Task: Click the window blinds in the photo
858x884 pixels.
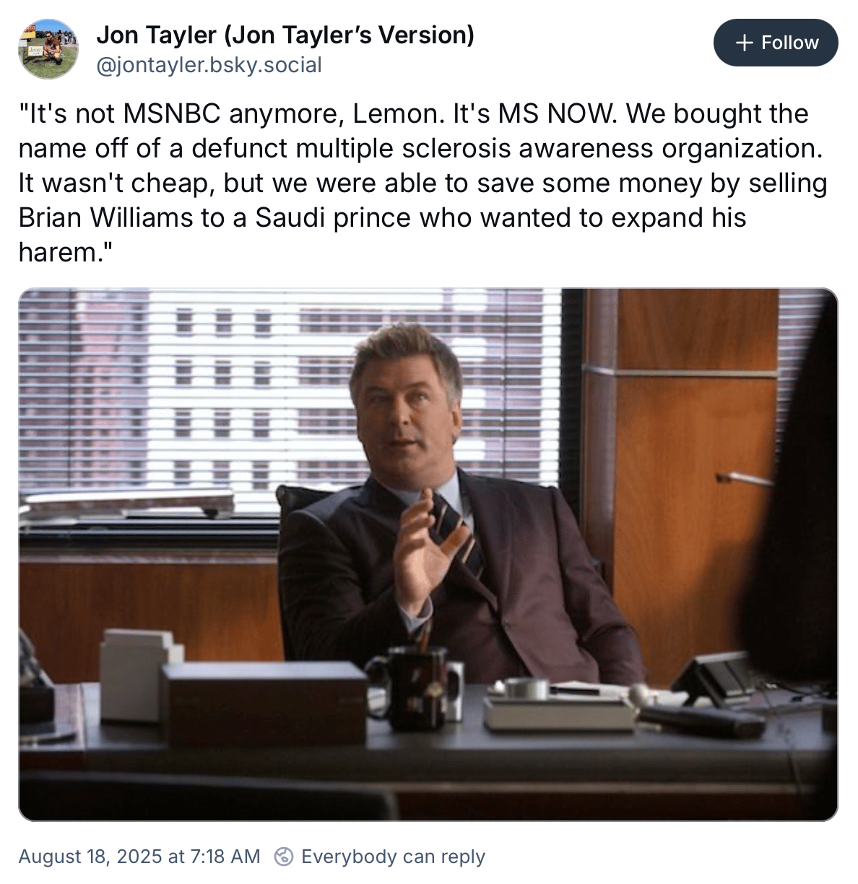Action: click(x=289, y=390)
